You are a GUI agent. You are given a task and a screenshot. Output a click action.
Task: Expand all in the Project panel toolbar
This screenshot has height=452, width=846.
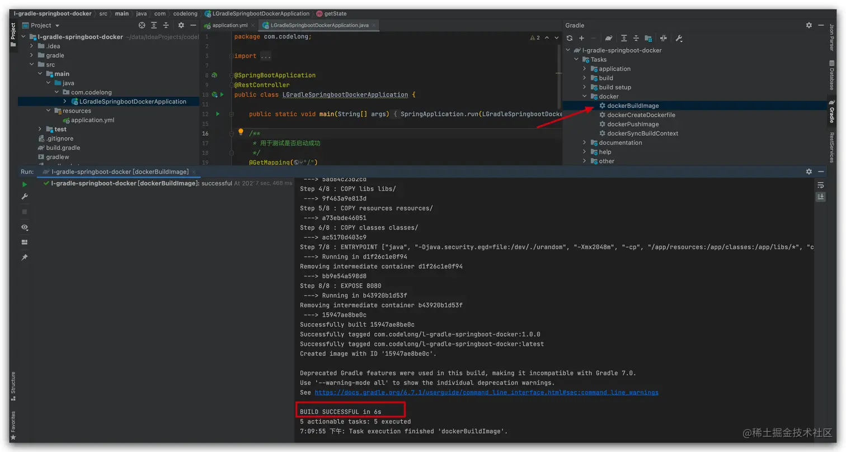[x=154, y=25]
